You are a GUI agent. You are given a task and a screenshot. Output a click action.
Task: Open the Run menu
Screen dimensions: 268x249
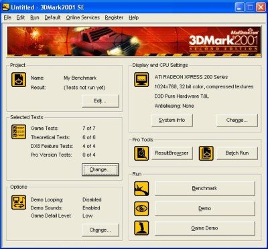[35, 17]
